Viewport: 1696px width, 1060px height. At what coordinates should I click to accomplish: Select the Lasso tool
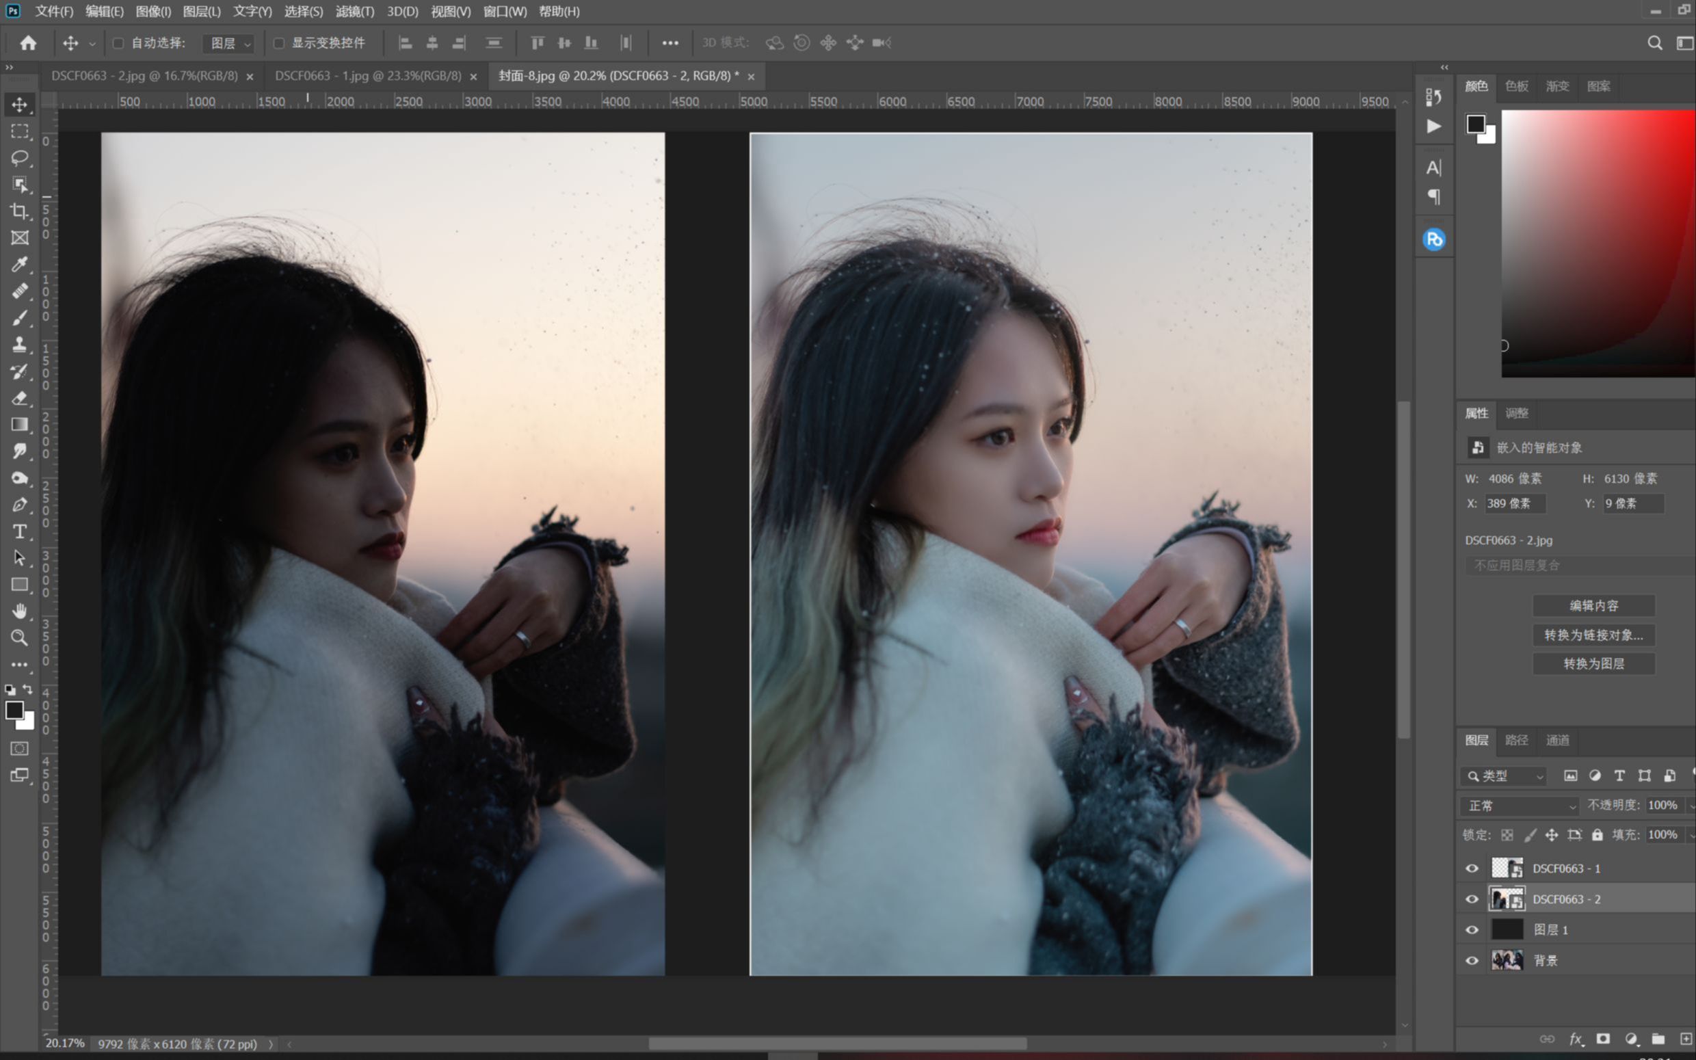[20, 158]
